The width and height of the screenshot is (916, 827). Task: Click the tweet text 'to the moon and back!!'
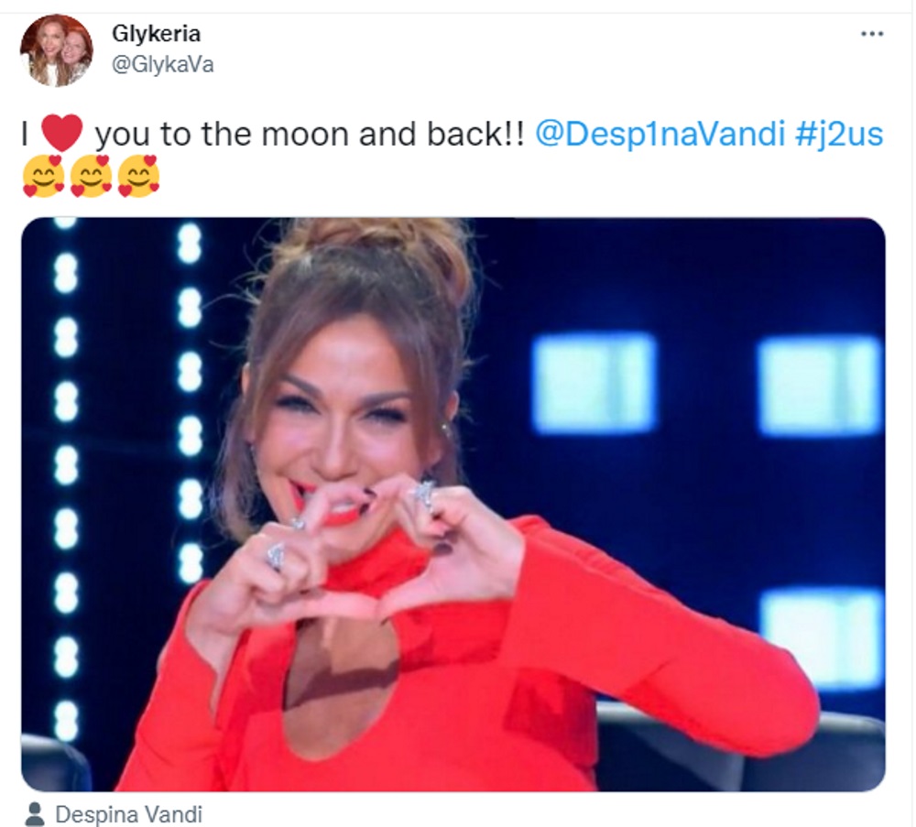point(343,134)
